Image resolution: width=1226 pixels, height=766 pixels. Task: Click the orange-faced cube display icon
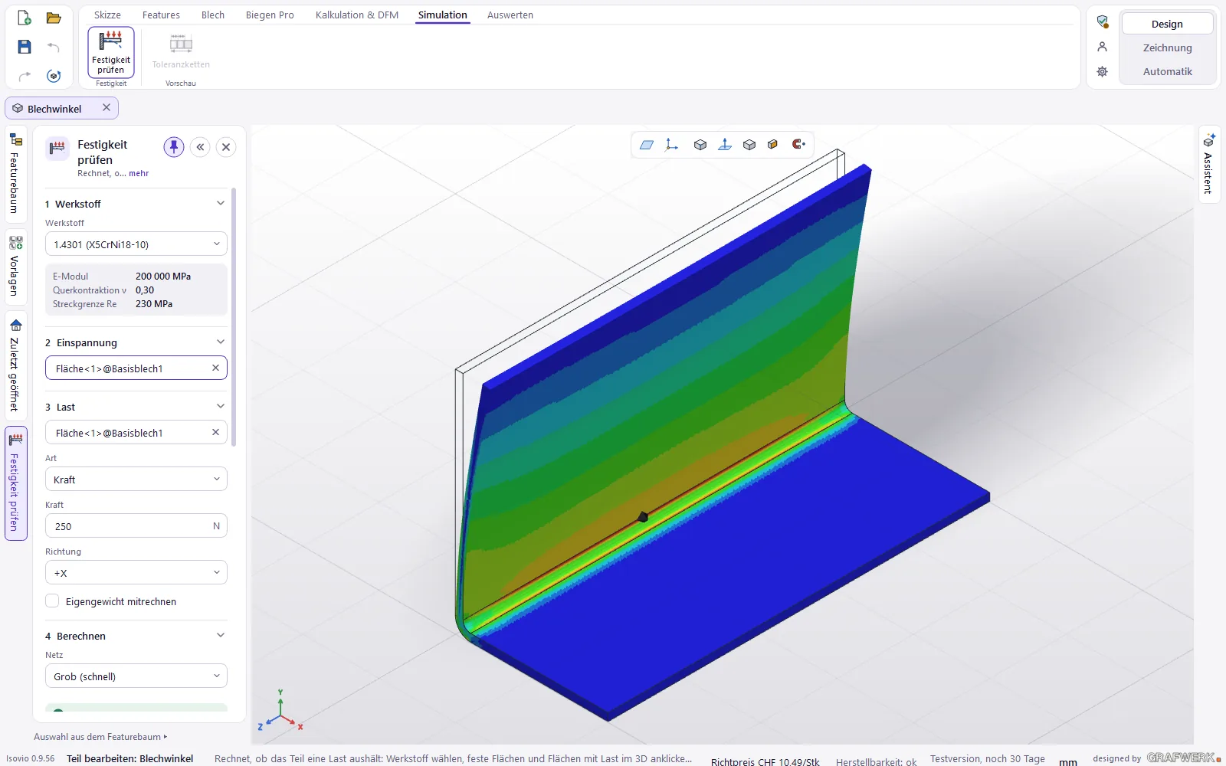pyautogui.click(x=772, y=145)
